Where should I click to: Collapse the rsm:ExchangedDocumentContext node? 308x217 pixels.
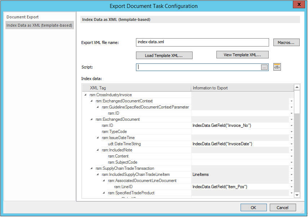click(x=92, y=101)
